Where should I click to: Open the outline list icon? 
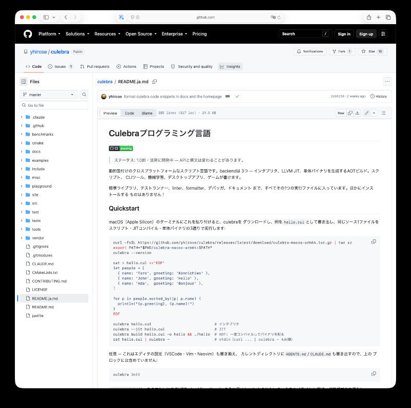[x=383, y=113]
